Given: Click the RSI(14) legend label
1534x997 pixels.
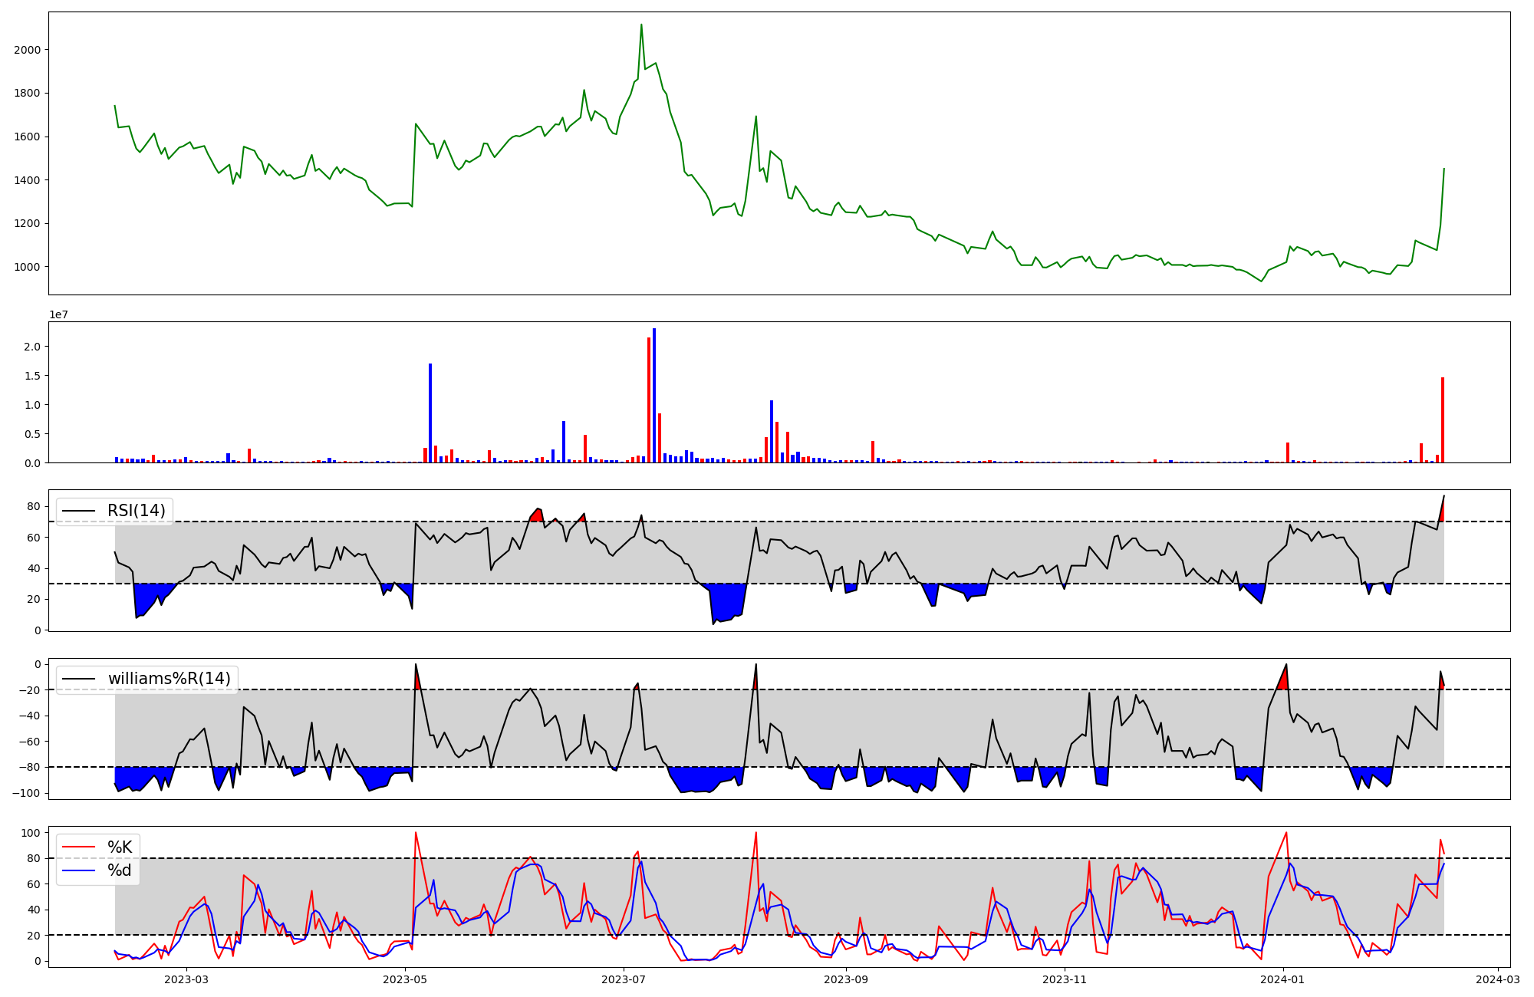Looking at the screenshot, I should (x=136, y=511).
